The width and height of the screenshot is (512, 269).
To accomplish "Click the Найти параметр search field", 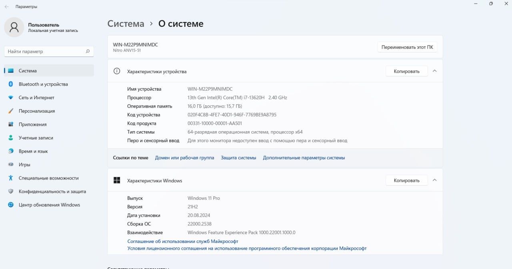I will click(49, 51).
